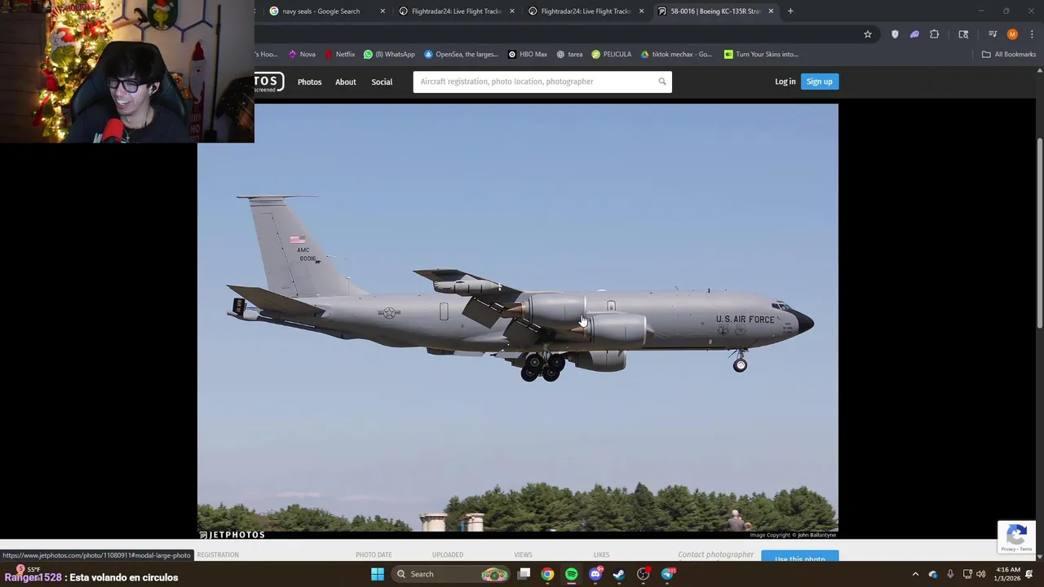This screenshot has width=1044, height=587.
Task: Click the Sign up button
Action: coord(819,82)
